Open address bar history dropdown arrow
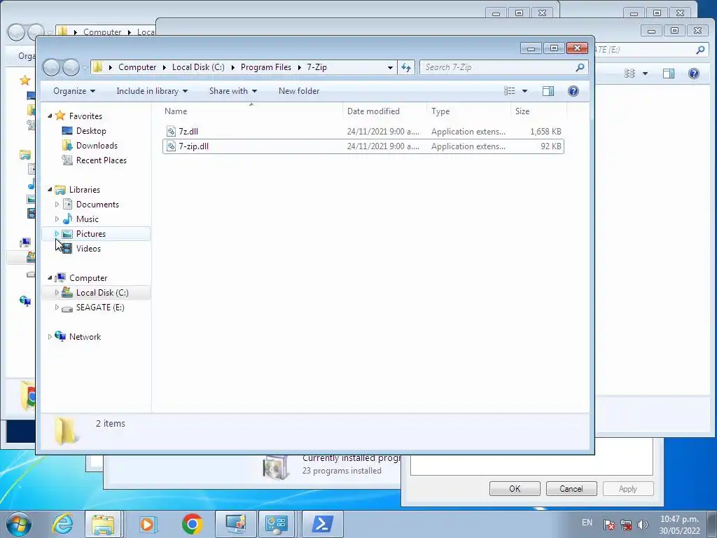Viewport: 717px width, 538px height. [x=390, y=68]
